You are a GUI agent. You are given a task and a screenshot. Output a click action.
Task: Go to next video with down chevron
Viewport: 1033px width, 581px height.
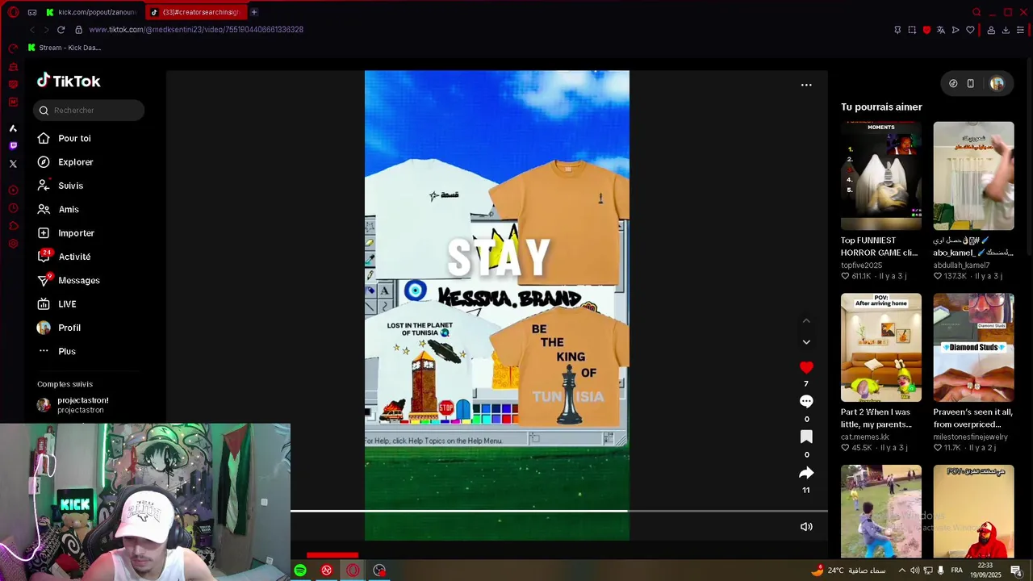(806, 342)
